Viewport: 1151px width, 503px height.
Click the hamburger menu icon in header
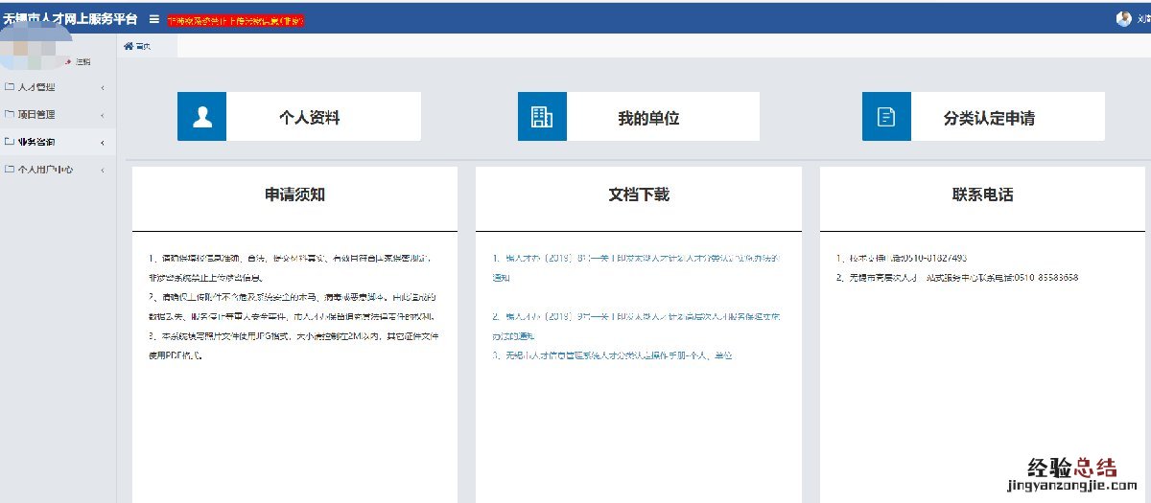(x=154, y=19)
